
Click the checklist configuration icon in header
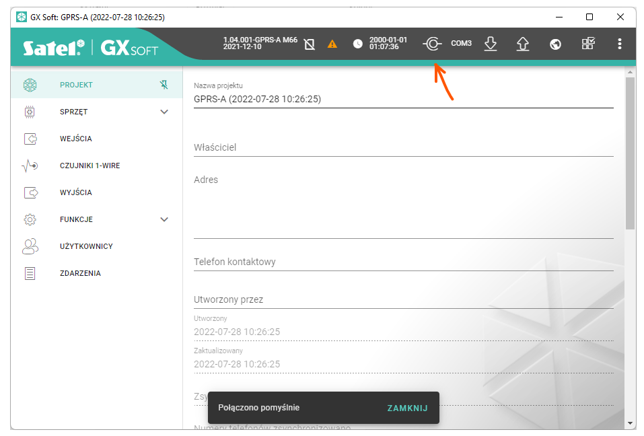click(587, 44)
